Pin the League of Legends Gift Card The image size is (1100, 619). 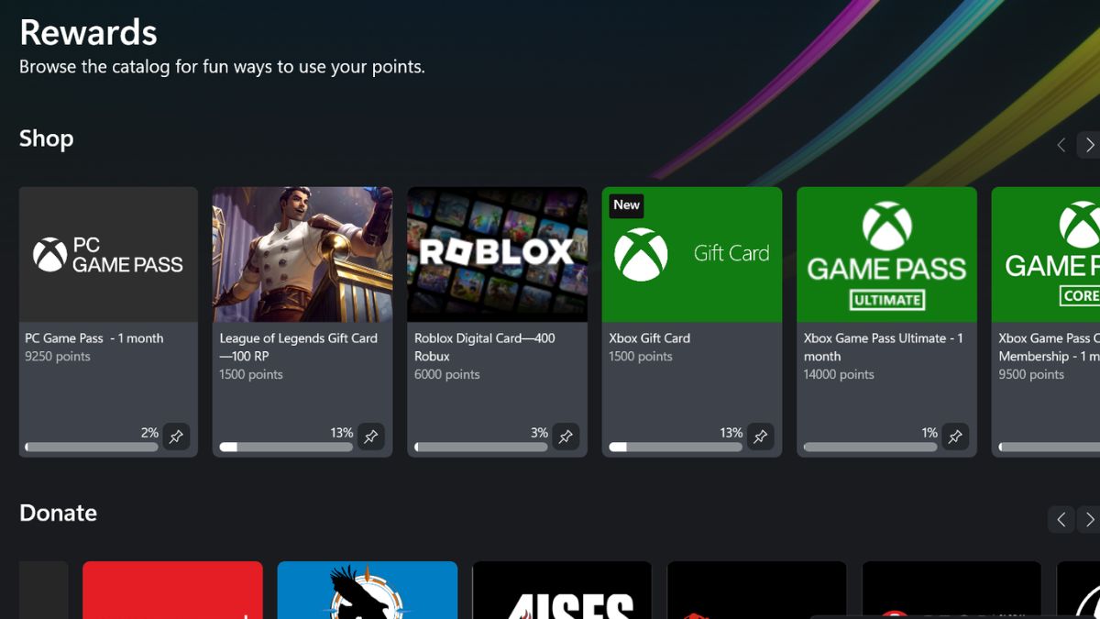point(370,437)
